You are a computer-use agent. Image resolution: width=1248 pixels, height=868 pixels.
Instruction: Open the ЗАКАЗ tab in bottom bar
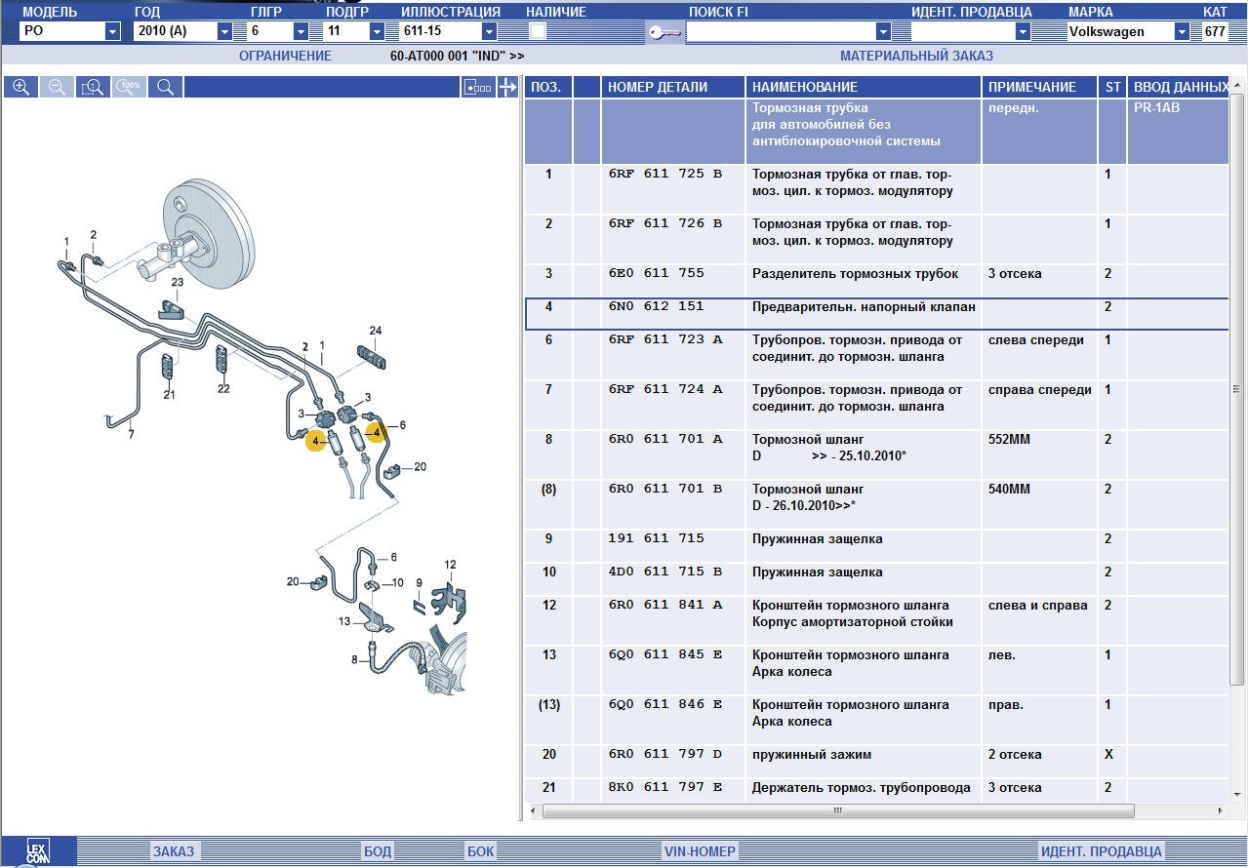(174, 851)
